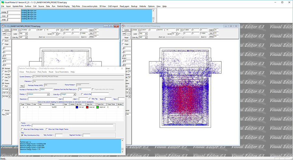This screenshot has width=293, height=160.
Task: Click Plot_Source in Particle Track Plotting dialog
Action: pyautogui.click(x=31, y=72)
